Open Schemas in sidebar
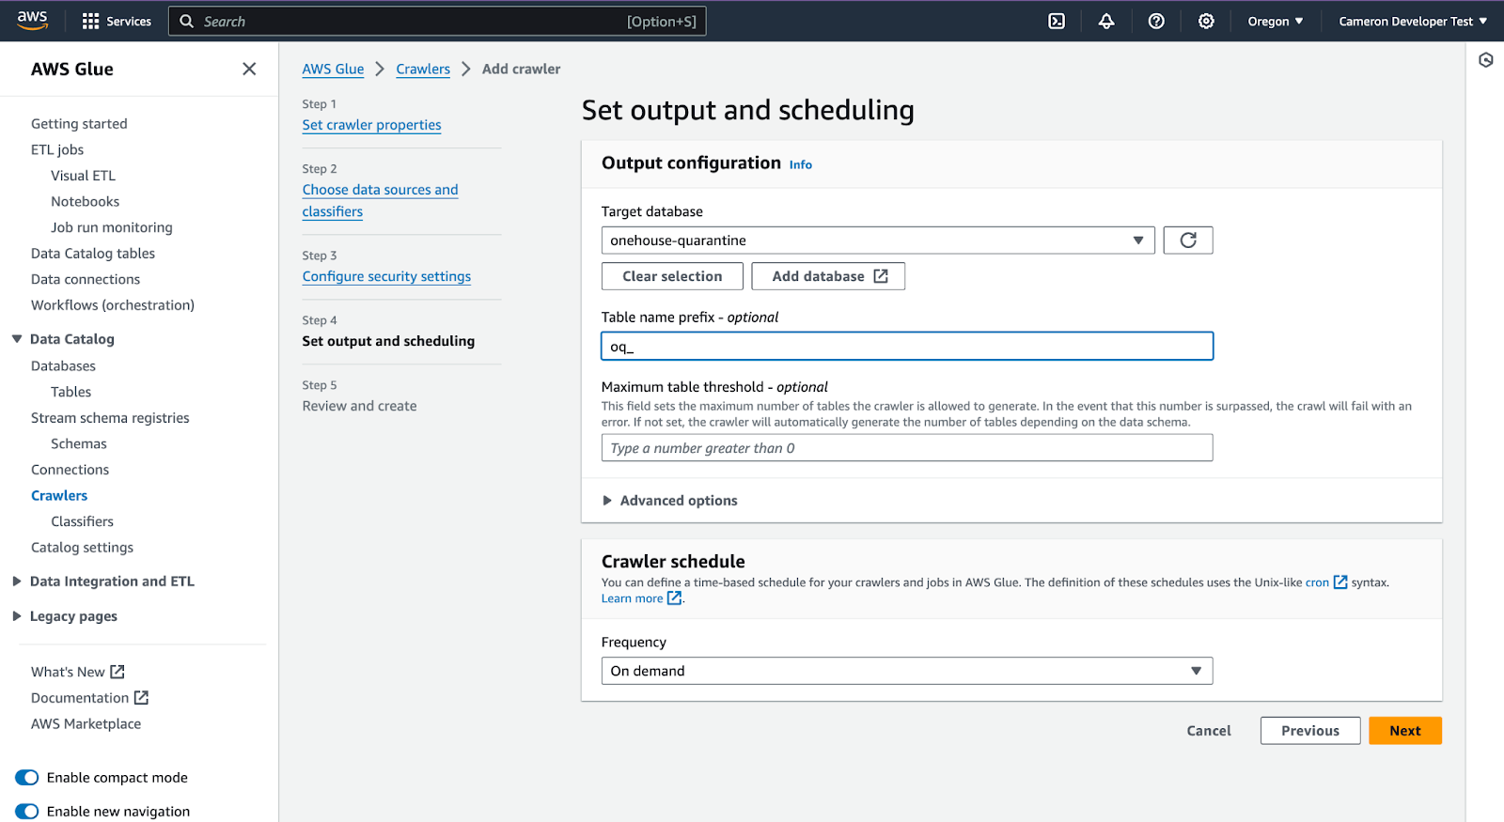The image size is (1504, 822). pos(79,443)
